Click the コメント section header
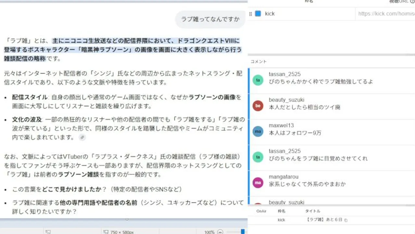This screenshot has height=234, width=415. tap(258, 61)
